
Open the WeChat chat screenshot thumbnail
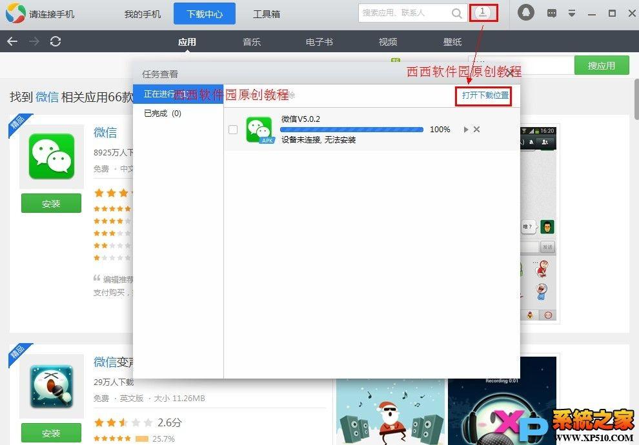(x=539, y=224)
